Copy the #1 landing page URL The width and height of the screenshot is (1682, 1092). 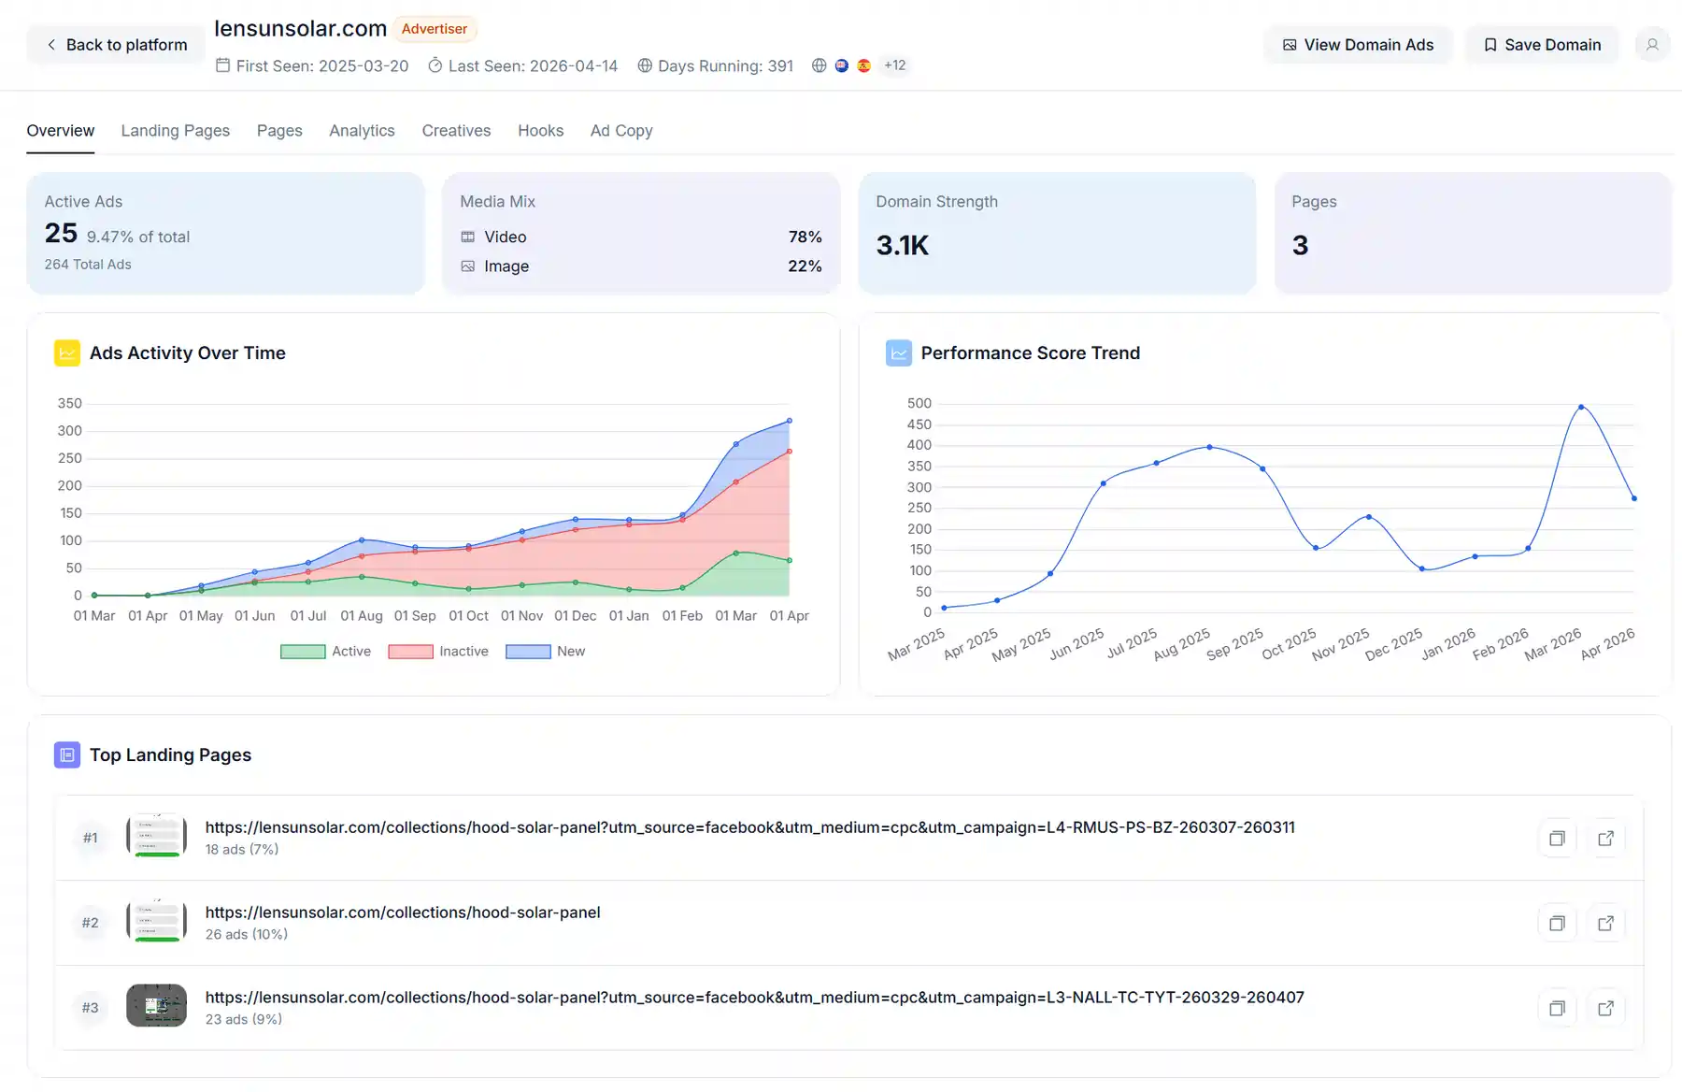1557,838
